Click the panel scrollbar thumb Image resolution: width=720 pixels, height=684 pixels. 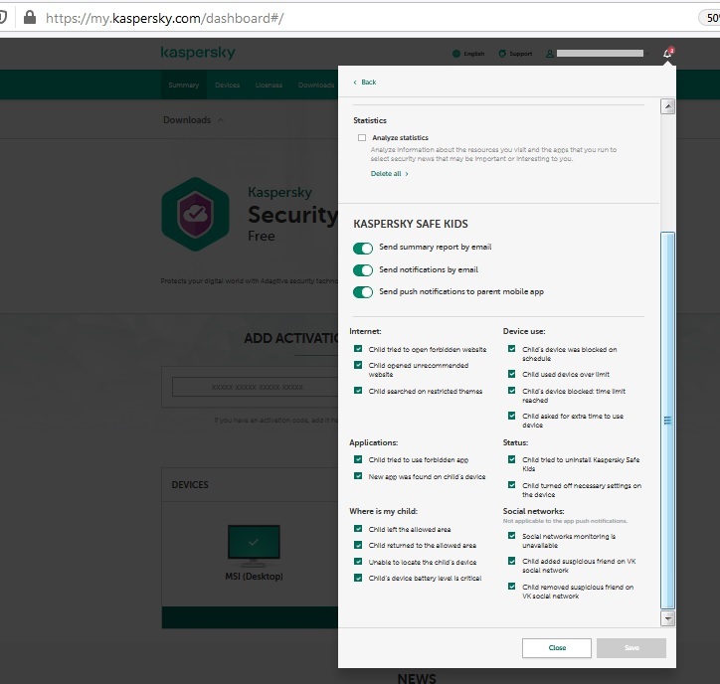pyautogui.click(x=667, y=420)
